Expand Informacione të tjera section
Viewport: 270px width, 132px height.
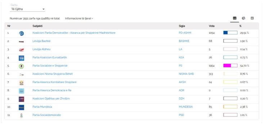pos(79,18)
